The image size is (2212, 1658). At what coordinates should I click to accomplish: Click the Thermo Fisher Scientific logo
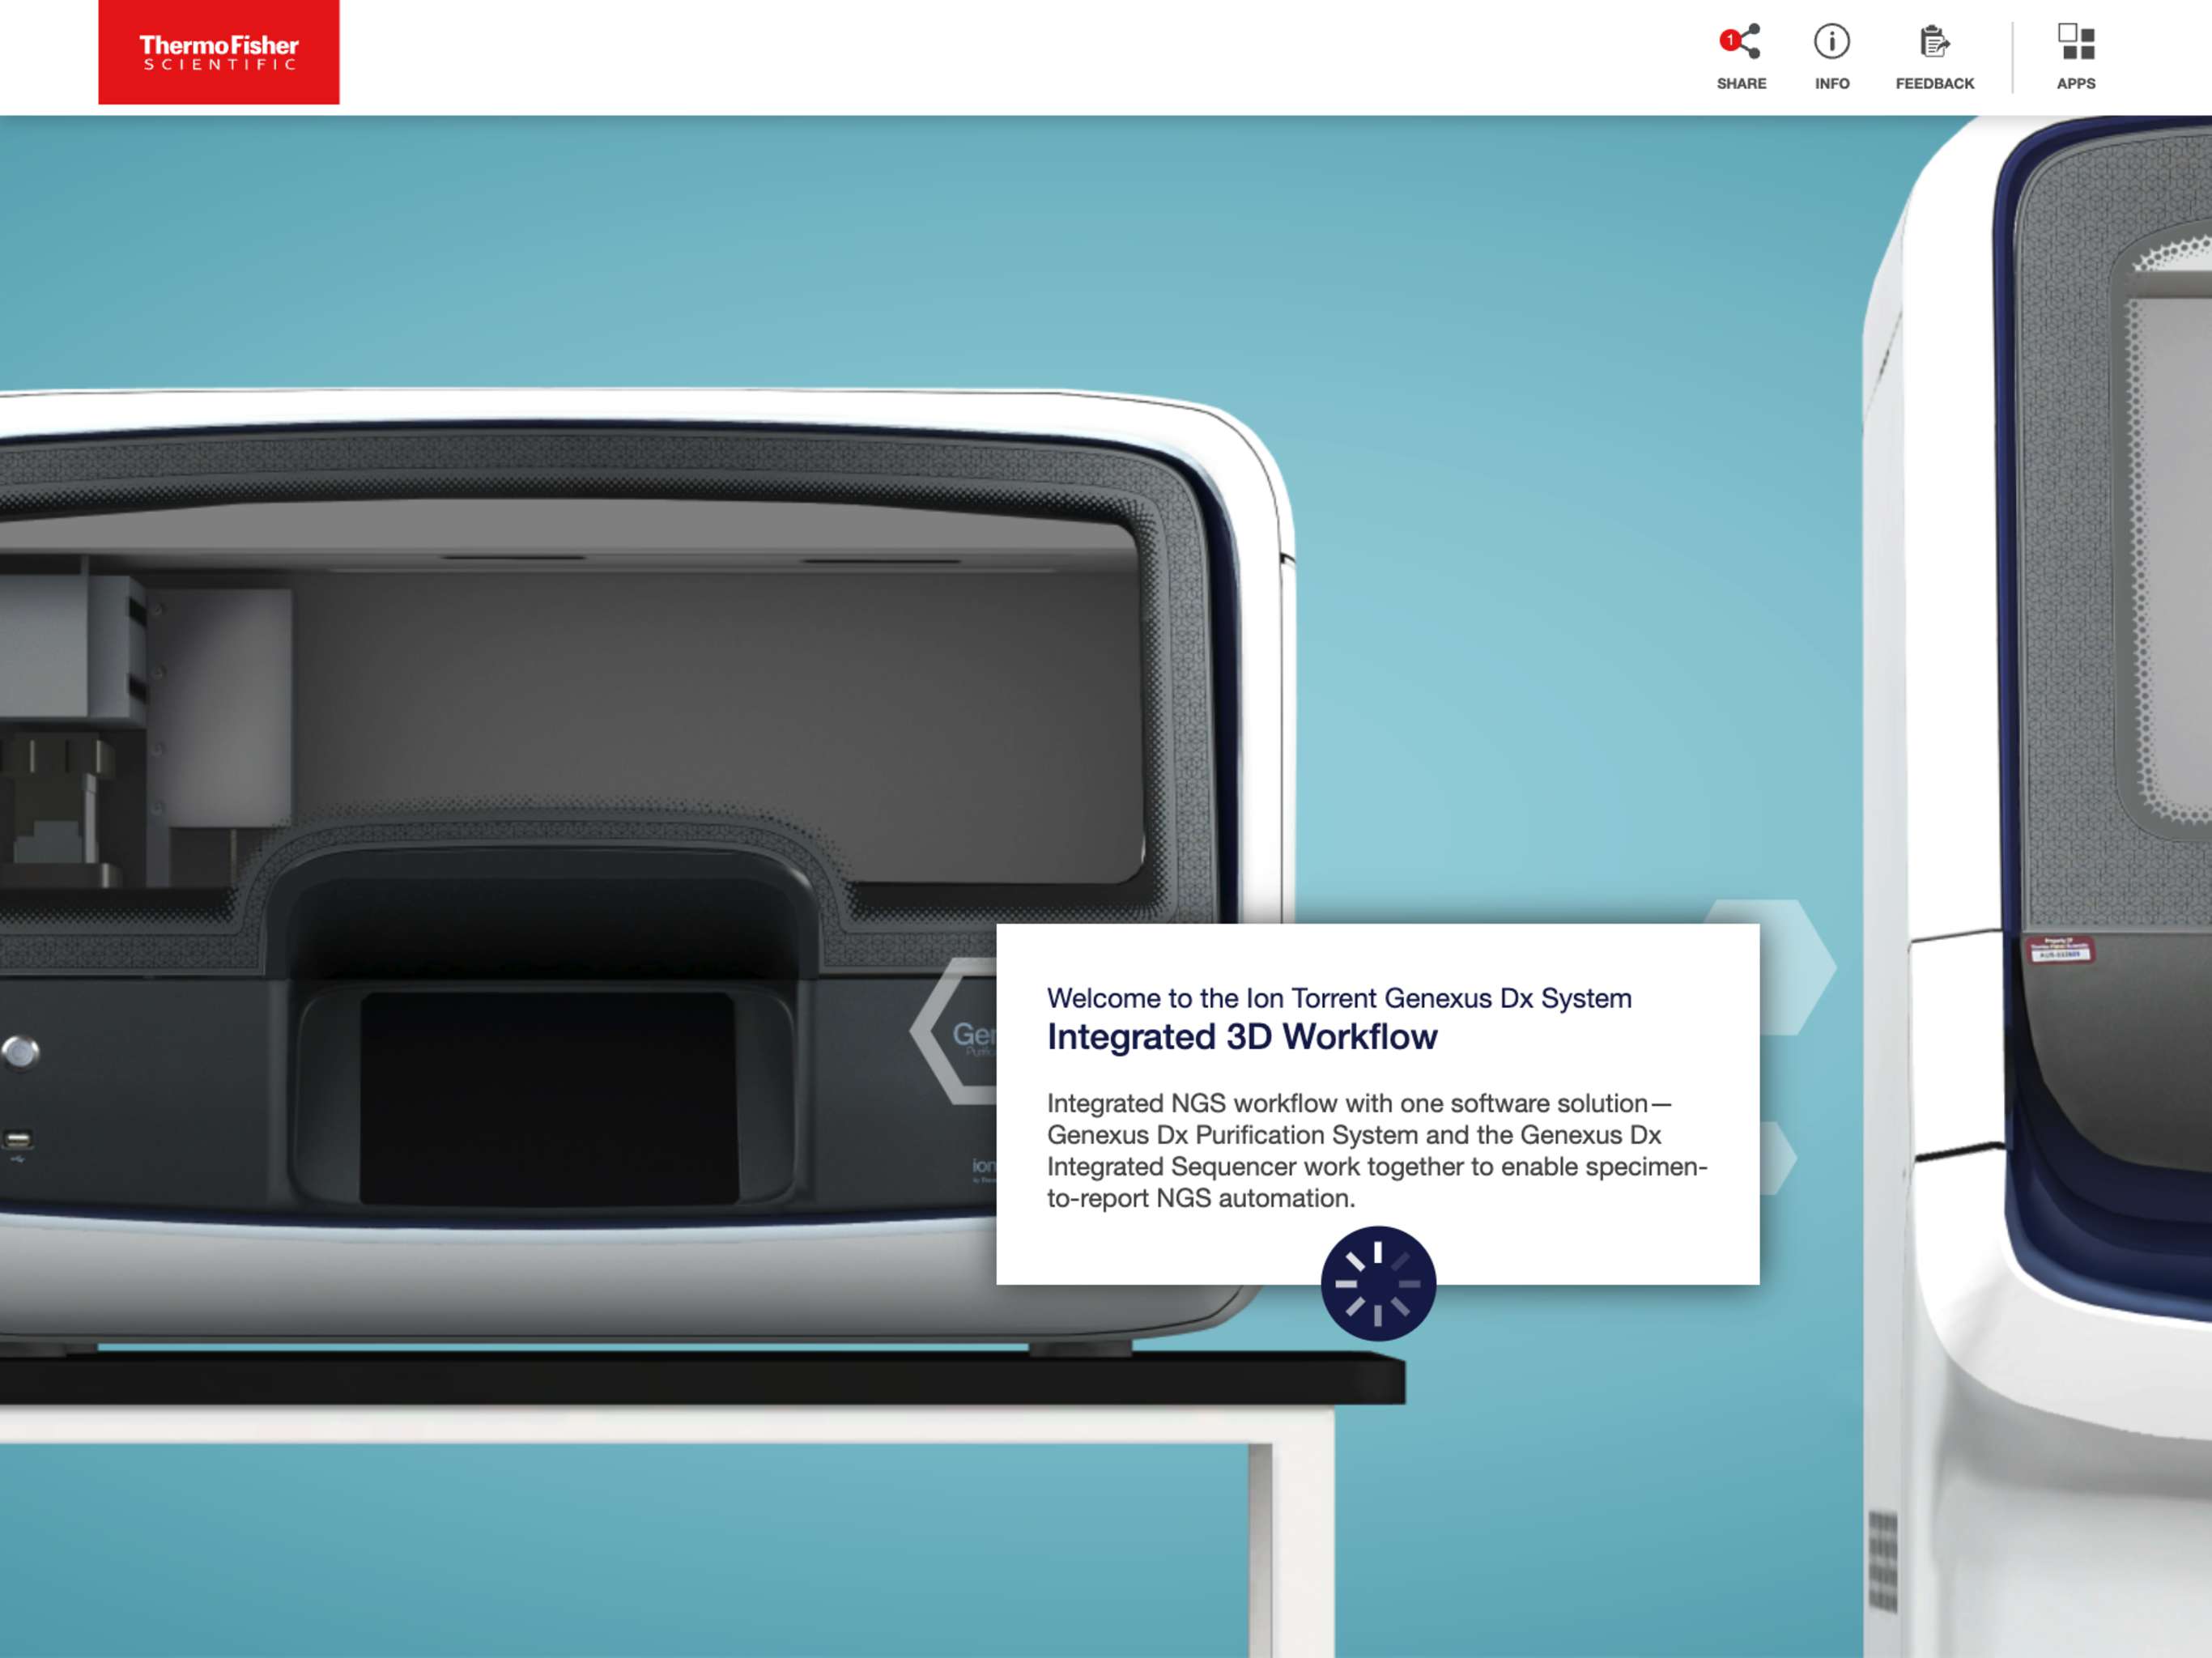pos(219,52)
